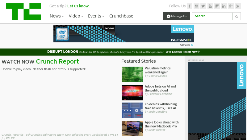This screenshot has width=247, height=140.
Task: Open thumbnail for Valuation metrics story
Action: [132, 74]
